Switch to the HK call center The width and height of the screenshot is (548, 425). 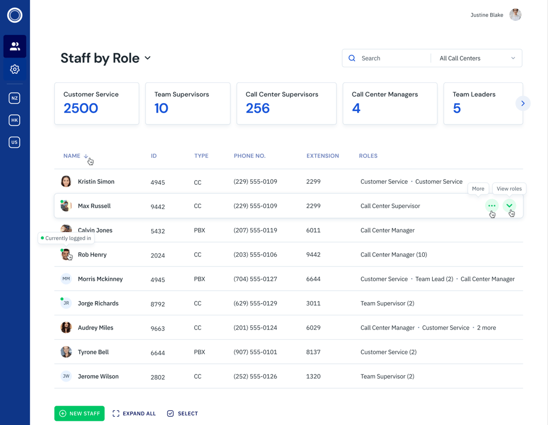tap(14, 120)
